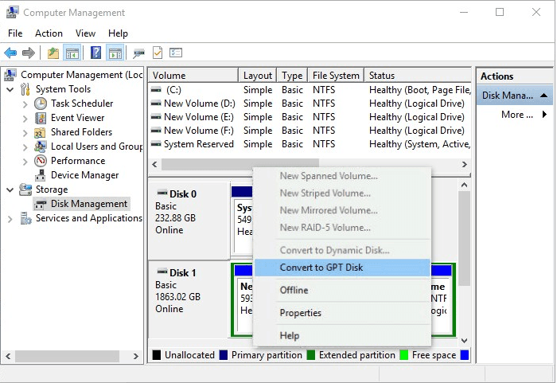Select the New Volume (E:) row
The width and height of the screenshot is (557, 383).
point(198,117)
